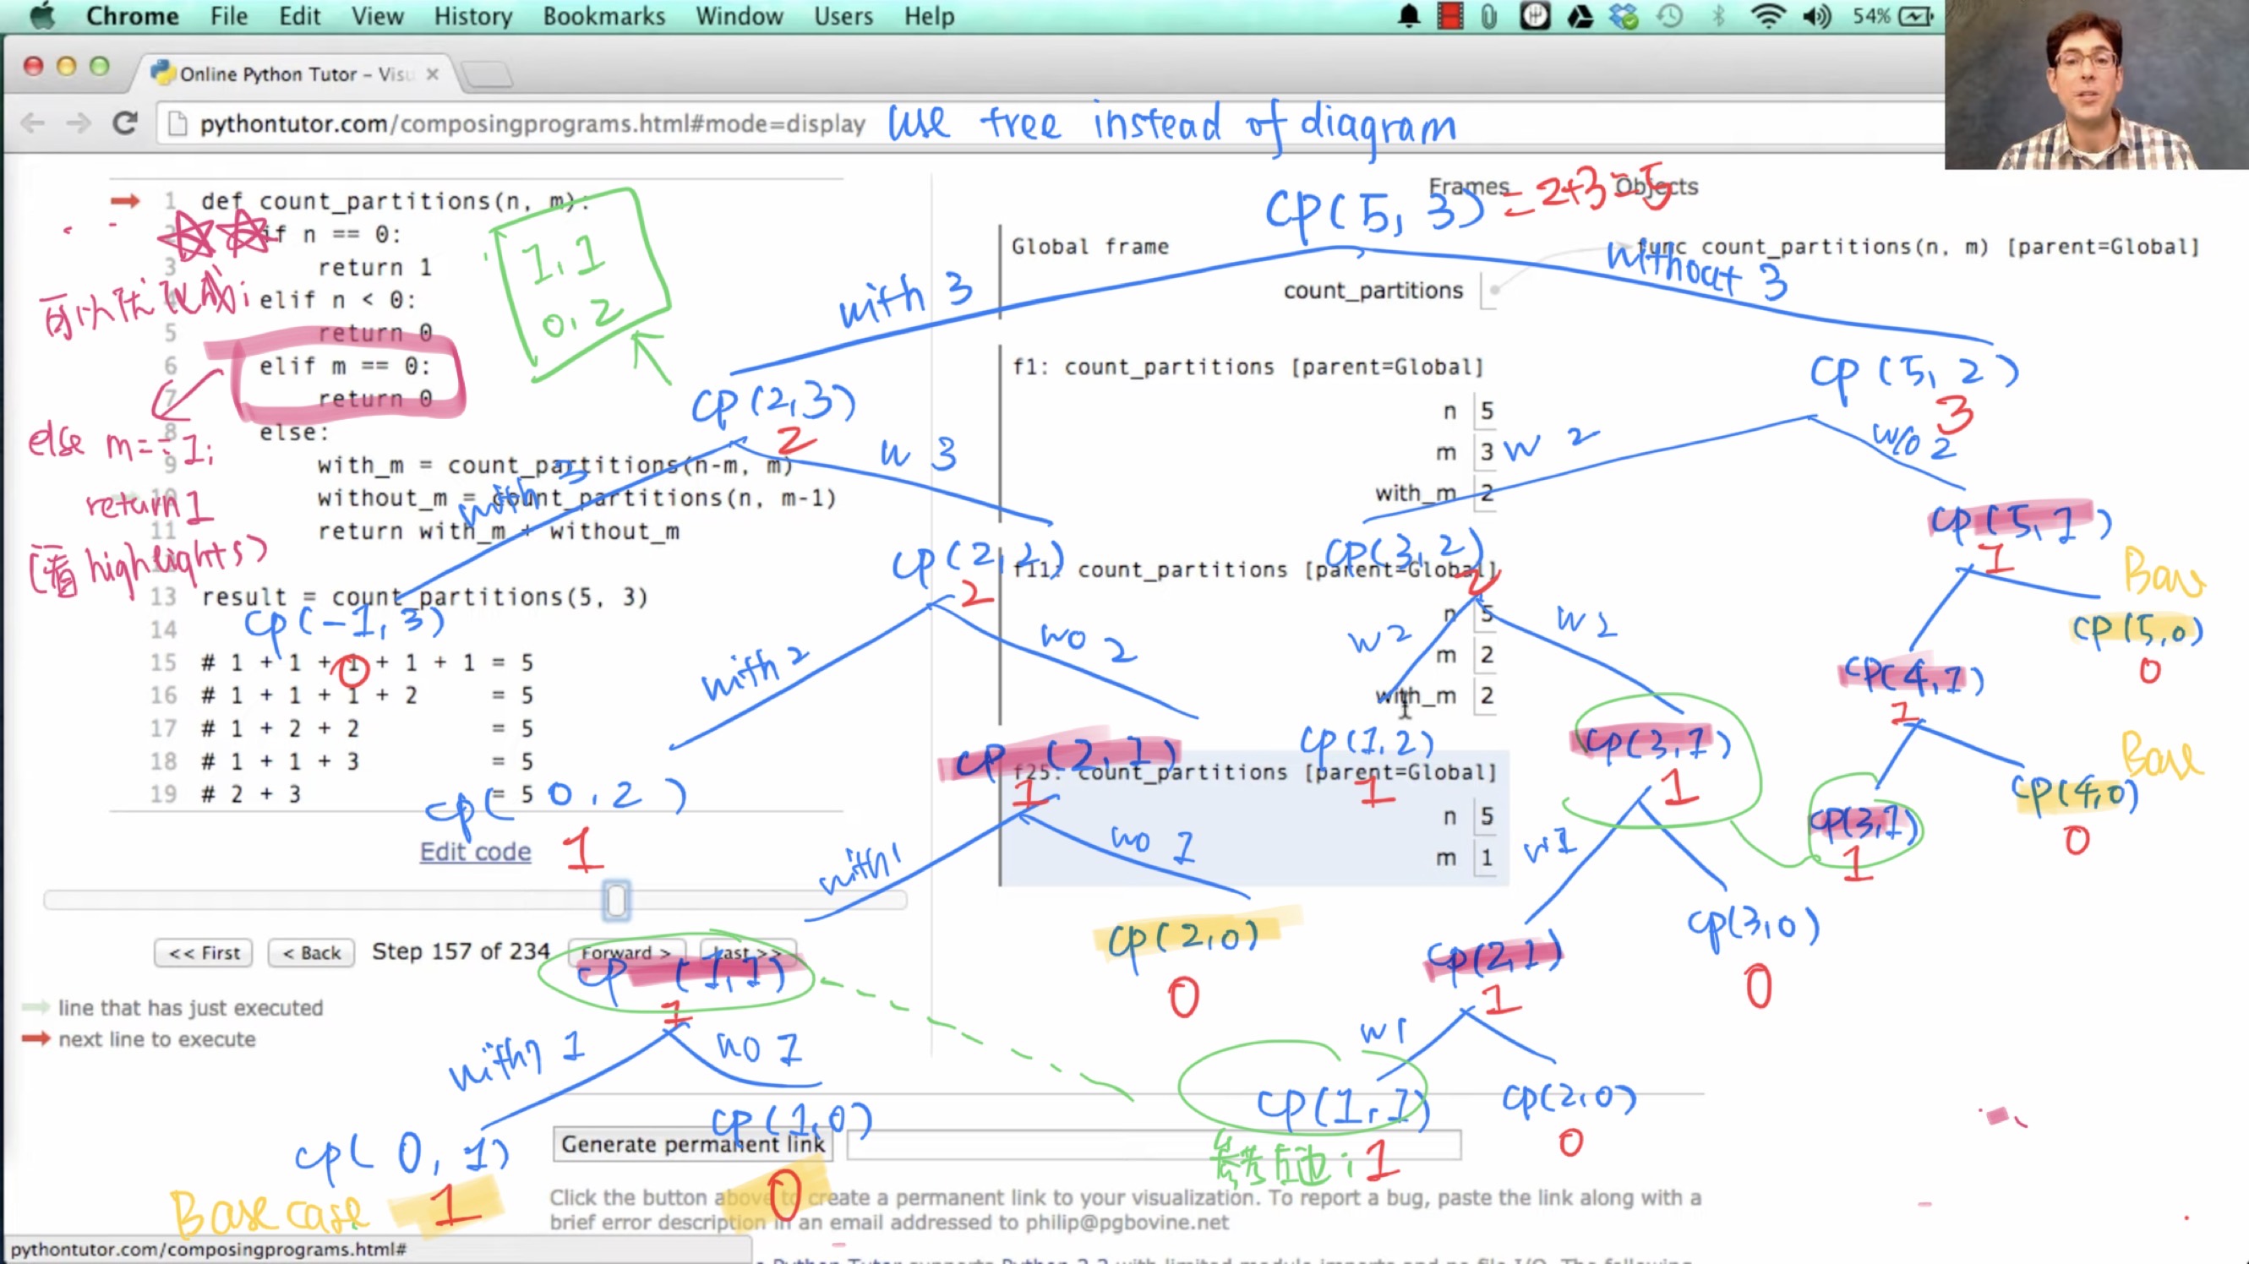This screenshot has width=2249, height=1264.
Task: Click the Wi-Fi status icon
Action: 1768,16
